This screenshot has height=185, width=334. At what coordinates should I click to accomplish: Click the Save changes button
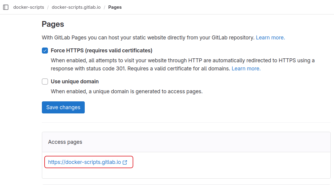pyautogui.click(x=63, y=107)
